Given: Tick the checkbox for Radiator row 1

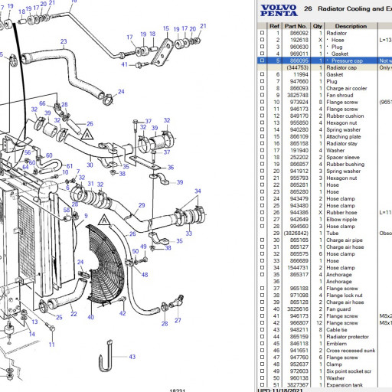Looking at the screenshot, I should 262,33.
